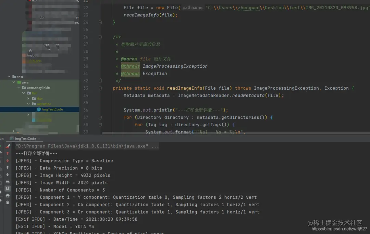Click the @param tag in Javadoc
This screenshot has width=370, height=234.
coord(129,59)
